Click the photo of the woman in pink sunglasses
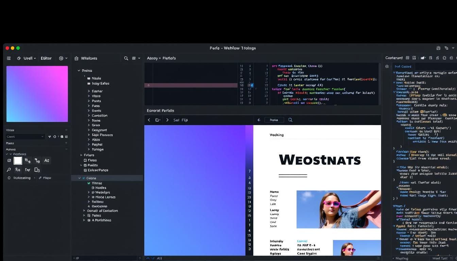This screenshot has width=457, height=261. pyautogui.click(x=339, y=209)
